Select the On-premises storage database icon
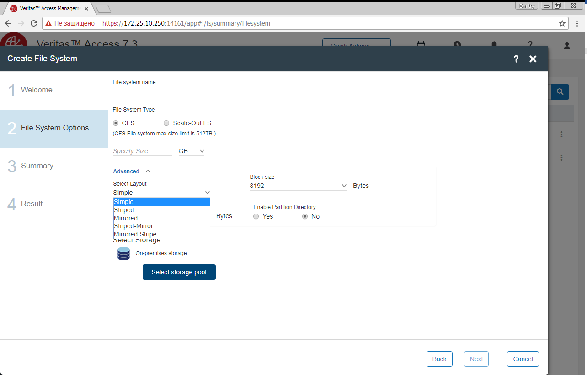The image size is (587, 375). (x=123, y=253)
